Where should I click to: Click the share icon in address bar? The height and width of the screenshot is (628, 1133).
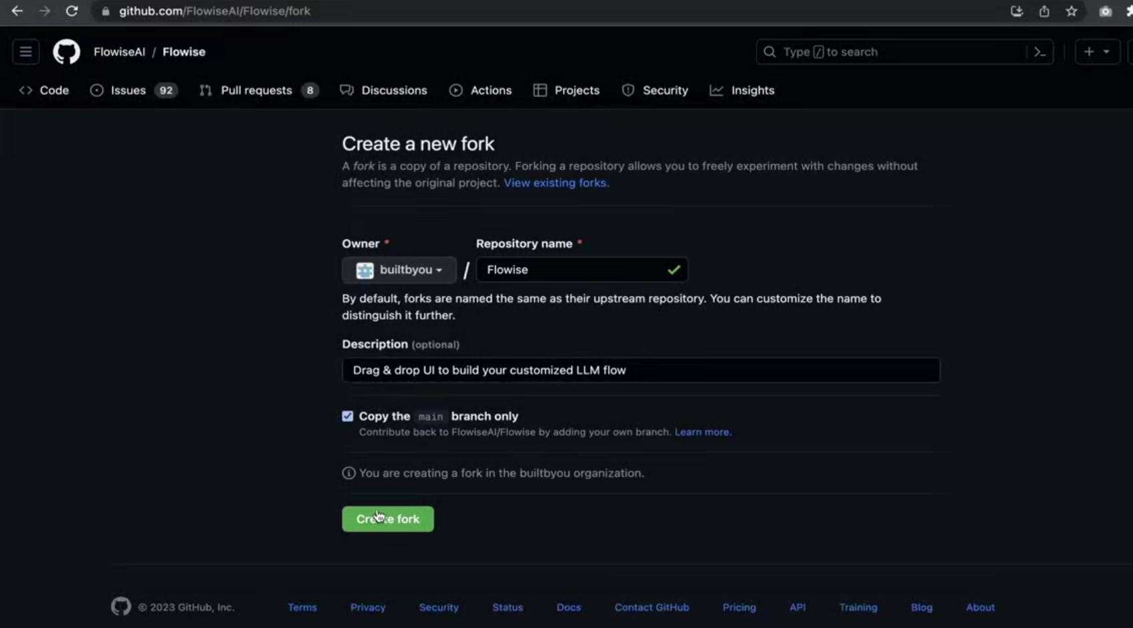pos(1044,11)
